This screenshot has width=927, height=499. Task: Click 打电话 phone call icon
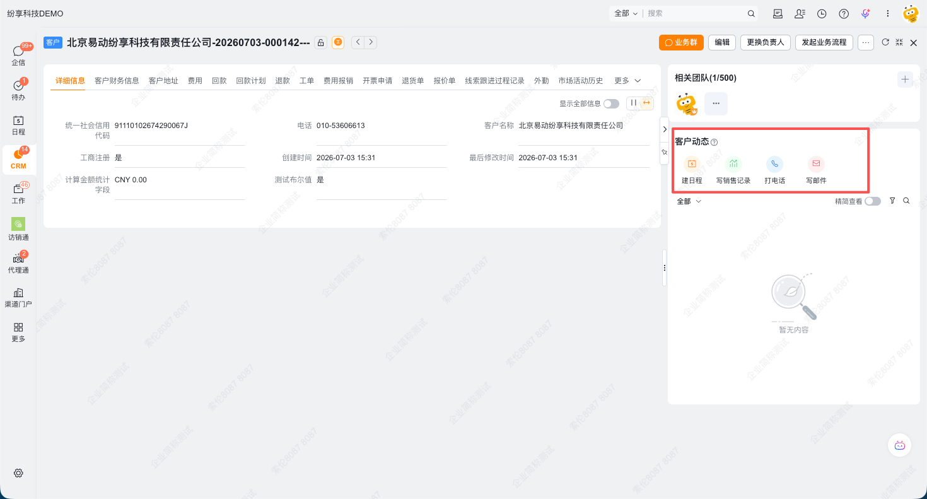(774, 164)
